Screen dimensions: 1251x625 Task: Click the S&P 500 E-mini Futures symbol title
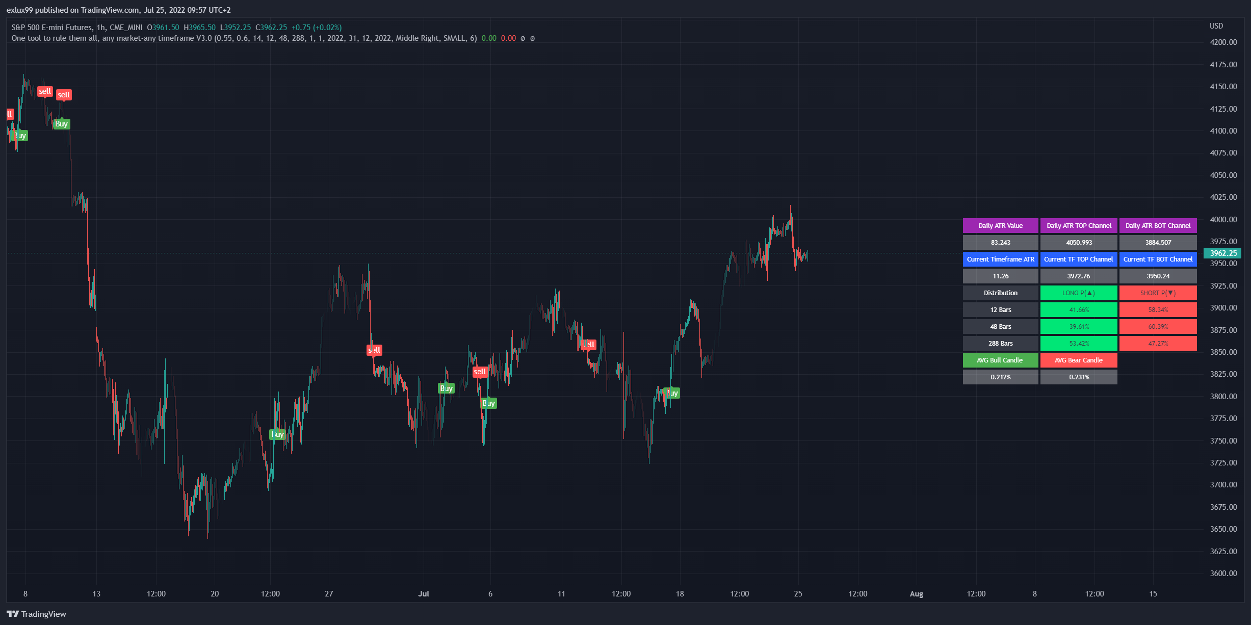(x=52, y=28)
